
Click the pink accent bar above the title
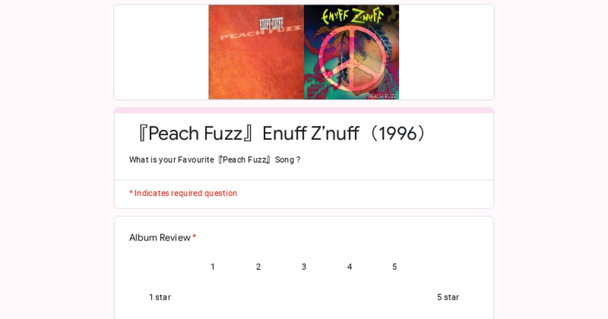coord(304,110)
